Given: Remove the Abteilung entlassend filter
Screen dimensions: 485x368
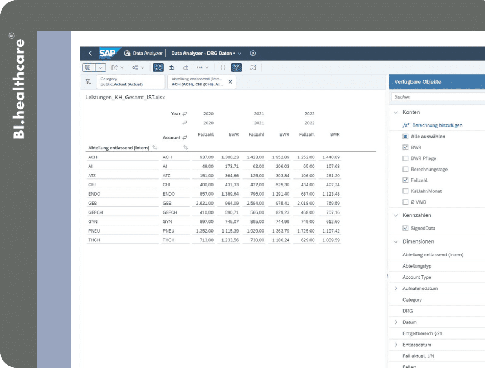Looking at the screenshot, I should pyautogui.click(x=230, y=81).
